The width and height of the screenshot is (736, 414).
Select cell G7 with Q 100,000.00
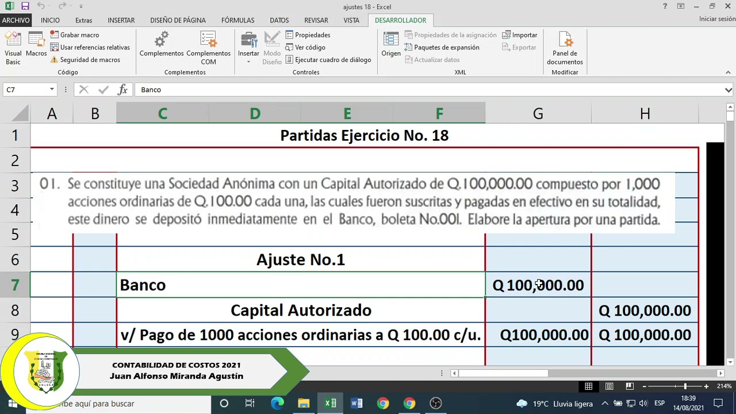click(538, 285)
